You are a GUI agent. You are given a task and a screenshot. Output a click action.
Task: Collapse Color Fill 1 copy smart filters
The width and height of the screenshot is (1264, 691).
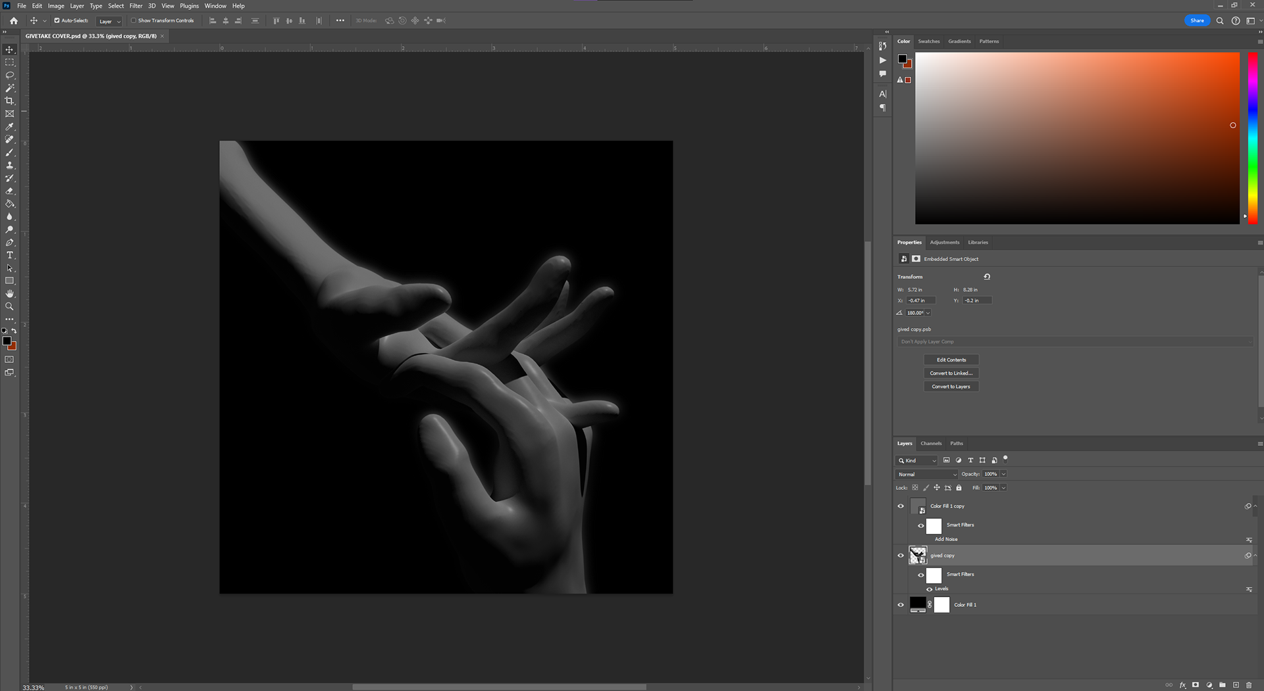[1255, 506]
